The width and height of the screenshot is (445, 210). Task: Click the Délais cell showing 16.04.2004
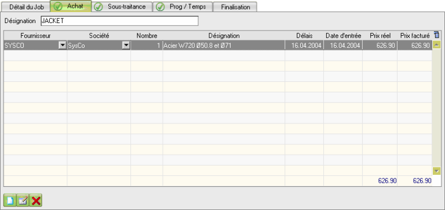click(304, 46)
